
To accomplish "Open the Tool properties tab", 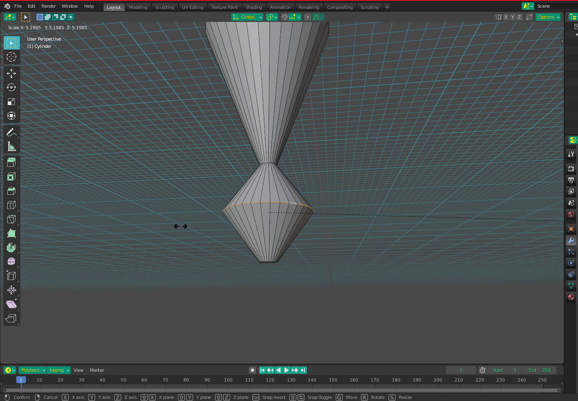I will tap(571, 154).
